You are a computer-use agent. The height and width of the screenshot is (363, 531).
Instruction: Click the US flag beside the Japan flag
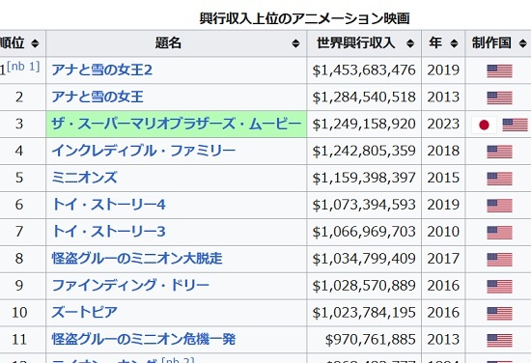(x=516, y=125)
